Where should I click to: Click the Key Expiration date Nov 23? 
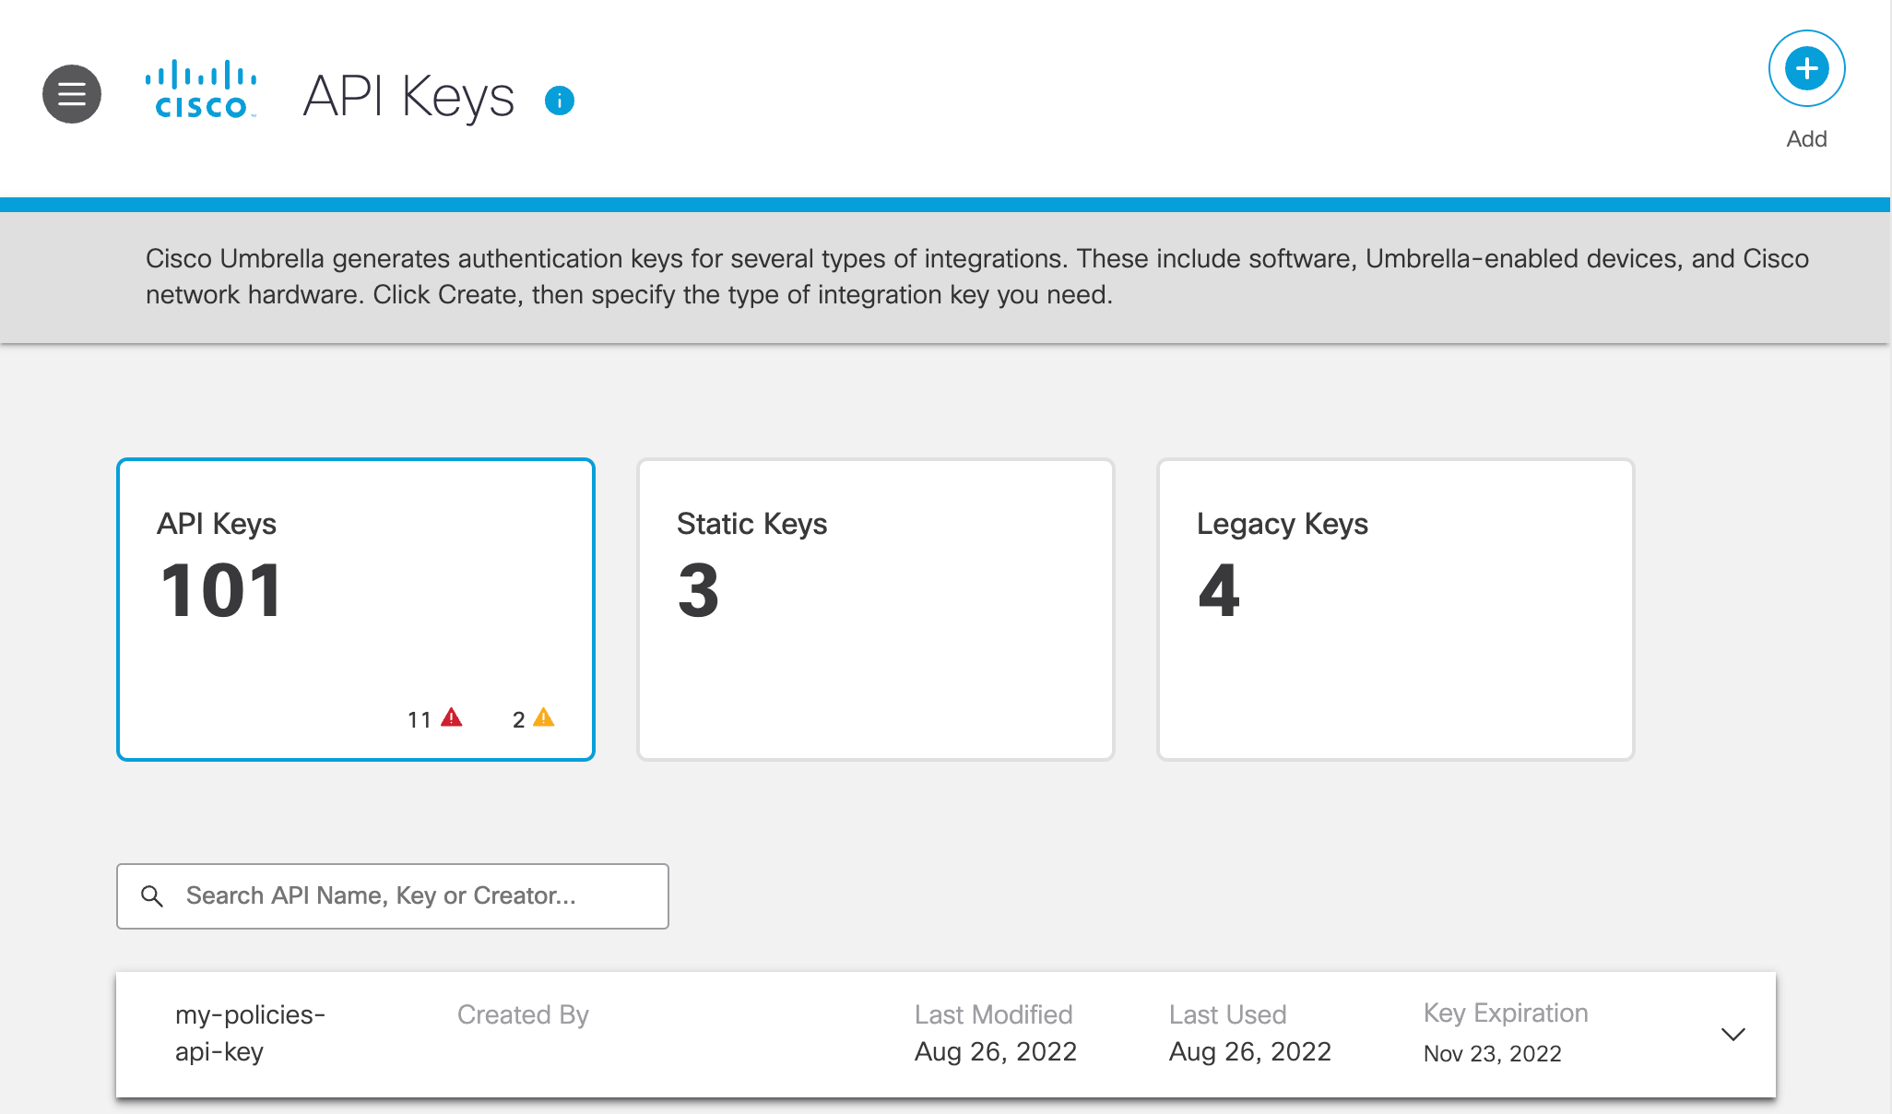1492,1053
